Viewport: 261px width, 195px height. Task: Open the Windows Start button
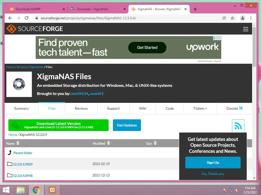[x=6, y=190]
